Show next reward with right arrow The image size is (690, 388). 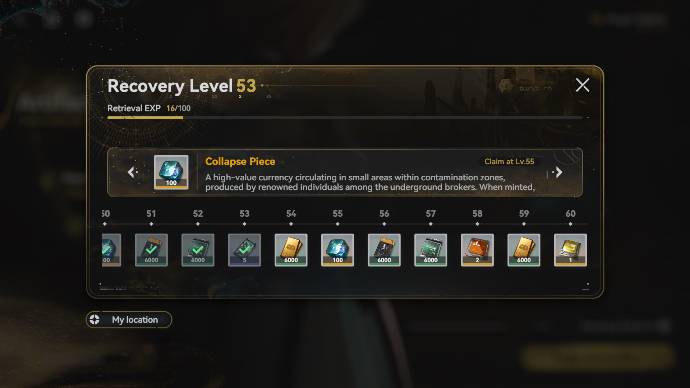click(x=558, y=172)
